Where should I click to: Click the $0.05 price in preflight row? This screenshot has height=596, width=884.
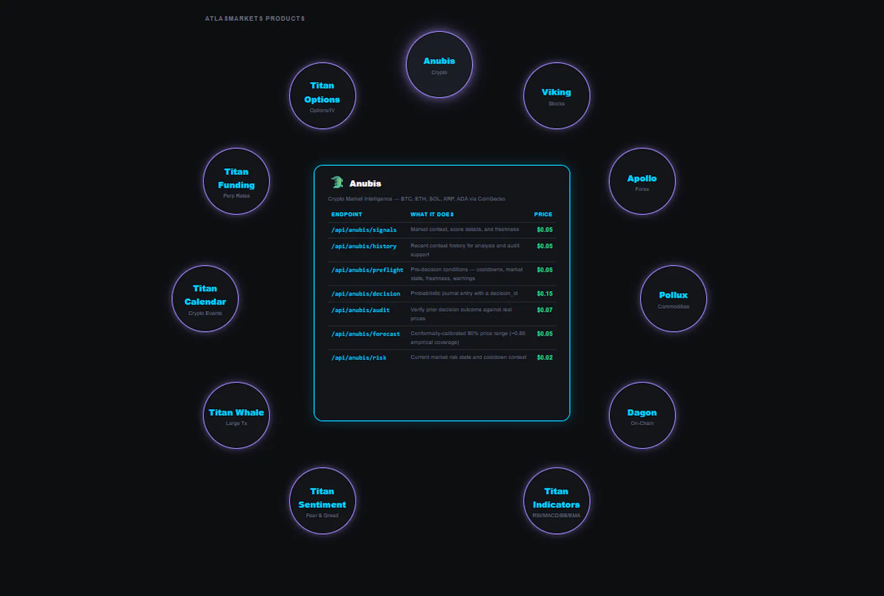[545, 270]
